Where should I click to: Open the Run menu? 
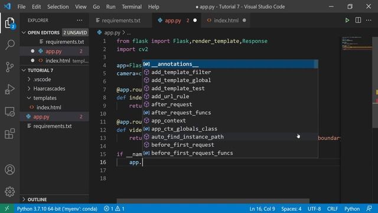point(110,7)
